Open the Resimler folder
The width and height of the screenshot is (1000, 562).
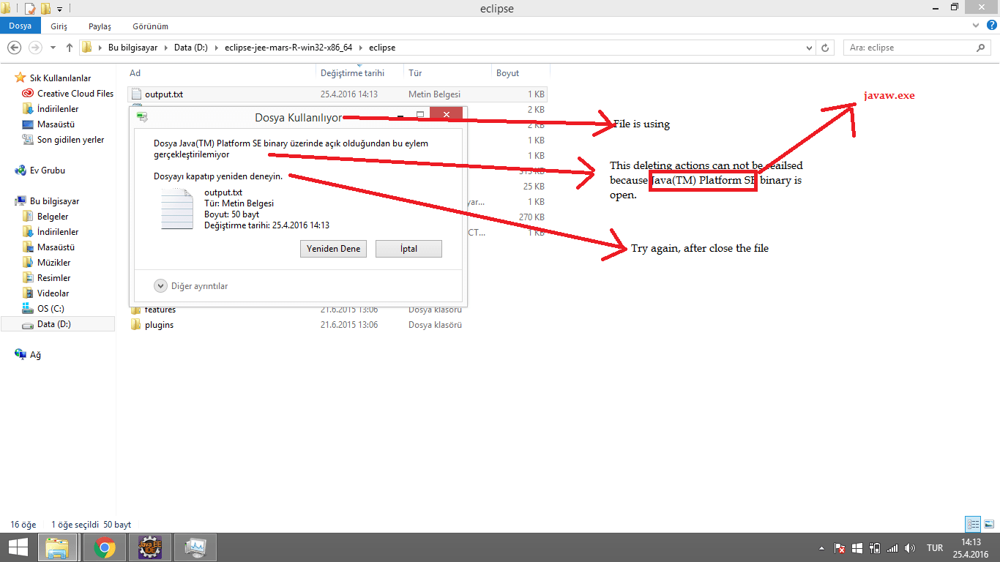(x=53, y=278)
